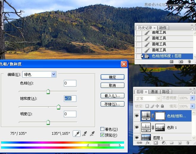The width and height of the screenshot is (196, 154).
Task: Click link icon on 色阶 1 layer
Action: click(153, 127)
